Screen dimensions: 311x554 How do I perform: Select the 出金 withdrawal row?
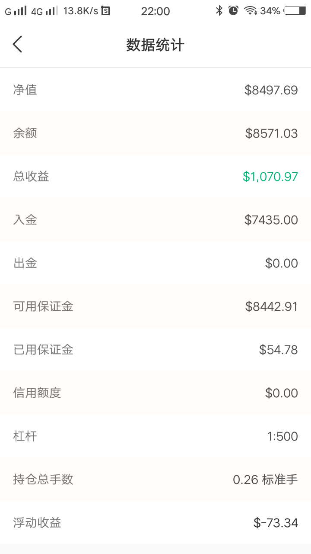[155, 263]
